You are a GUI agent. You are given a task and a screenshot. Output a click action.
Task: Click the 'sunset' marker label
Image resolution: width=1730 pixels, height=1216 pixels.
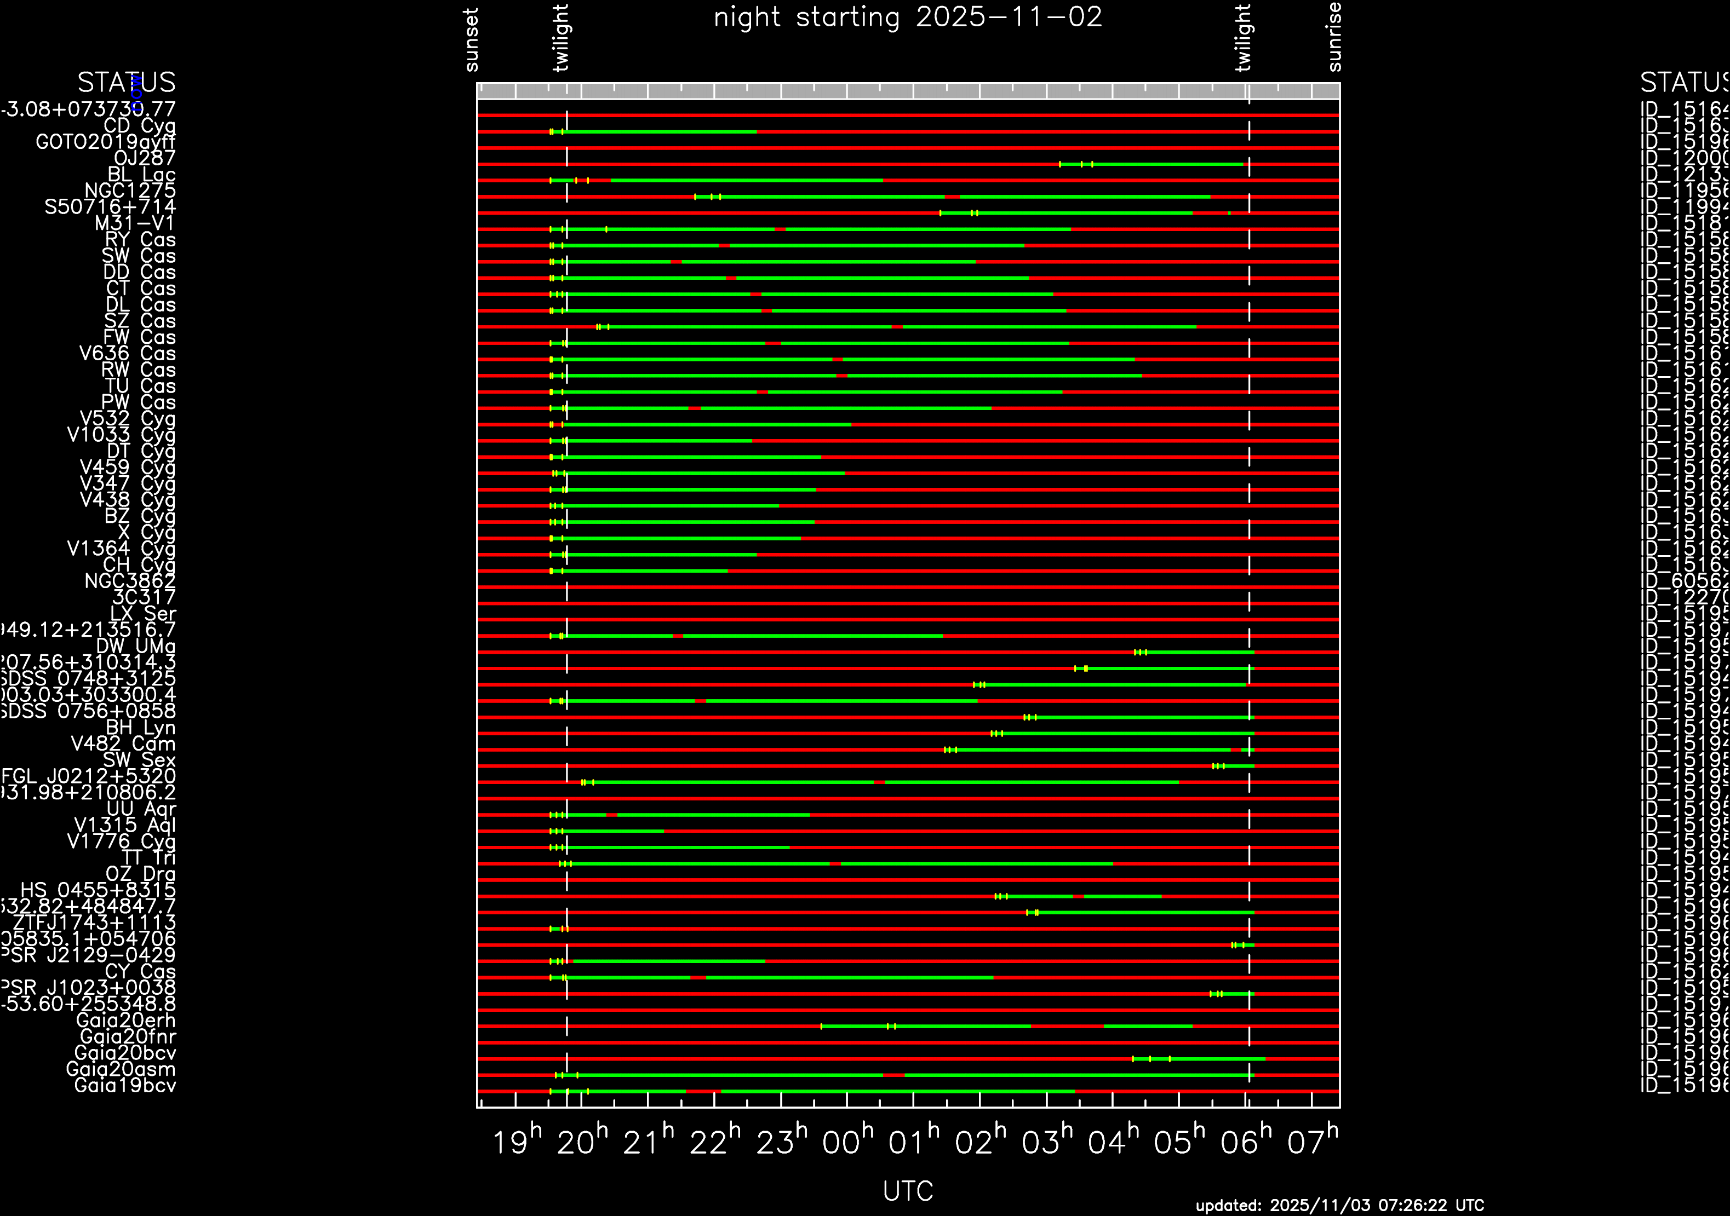coord(472,40)
